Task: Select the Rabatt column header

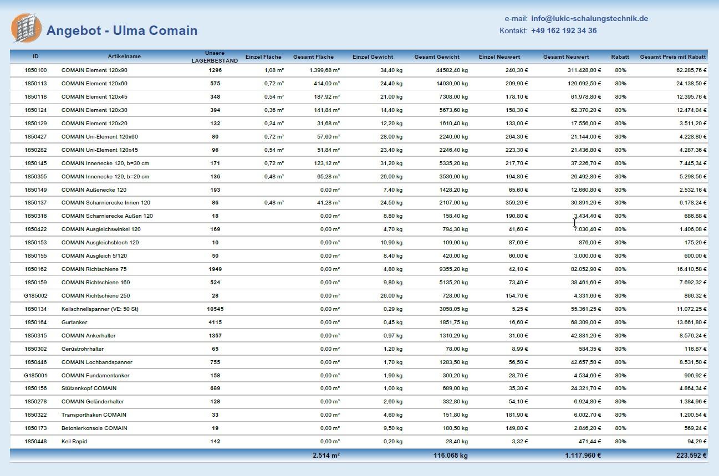Action: [x=620, y=57]
